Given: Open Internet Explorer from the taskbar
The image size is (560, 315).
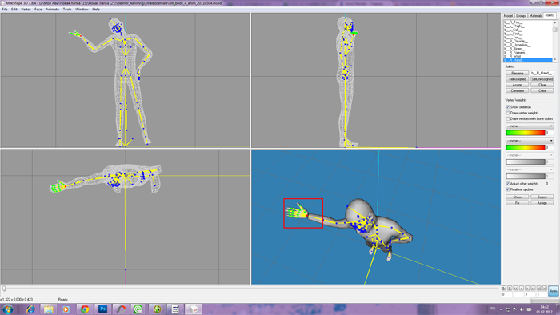Looking at the screenshot, I should [x=30, y=309].
